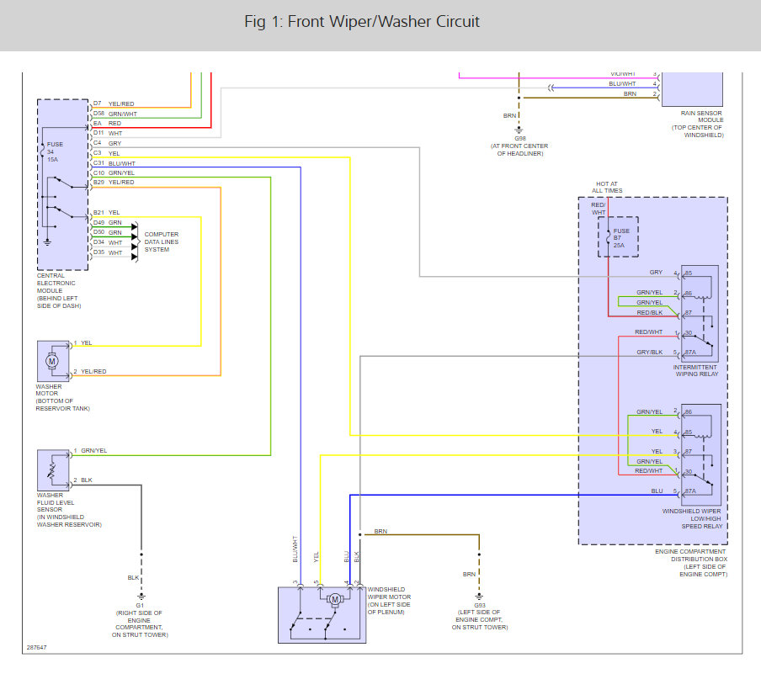Select the G93 ground symbol
The image size is (761, 679).
(x=479, y=597)
